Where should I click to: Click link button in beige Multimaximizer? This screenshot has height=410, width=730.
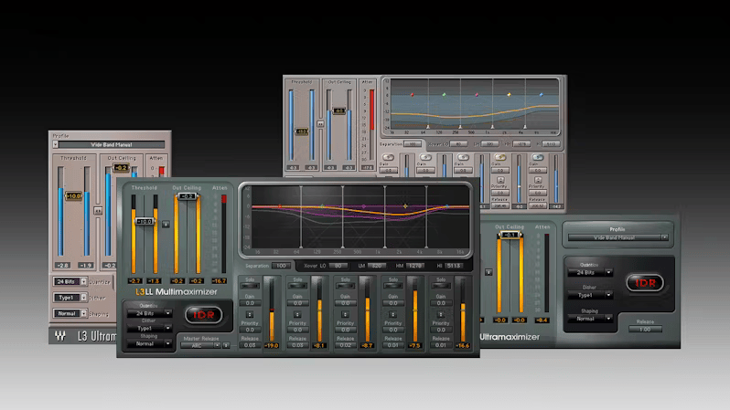[320, 123]
